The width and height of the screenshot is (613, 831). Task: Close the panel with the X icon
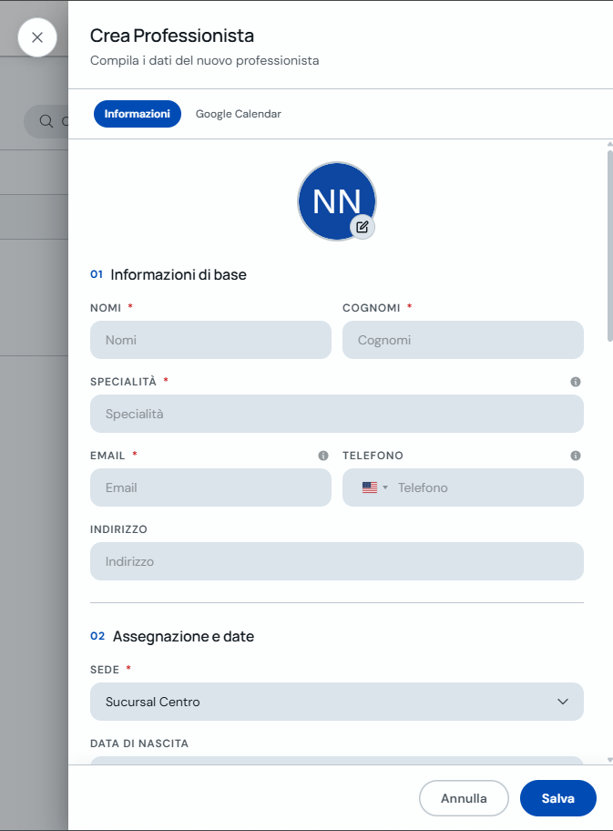click(37, 37)
